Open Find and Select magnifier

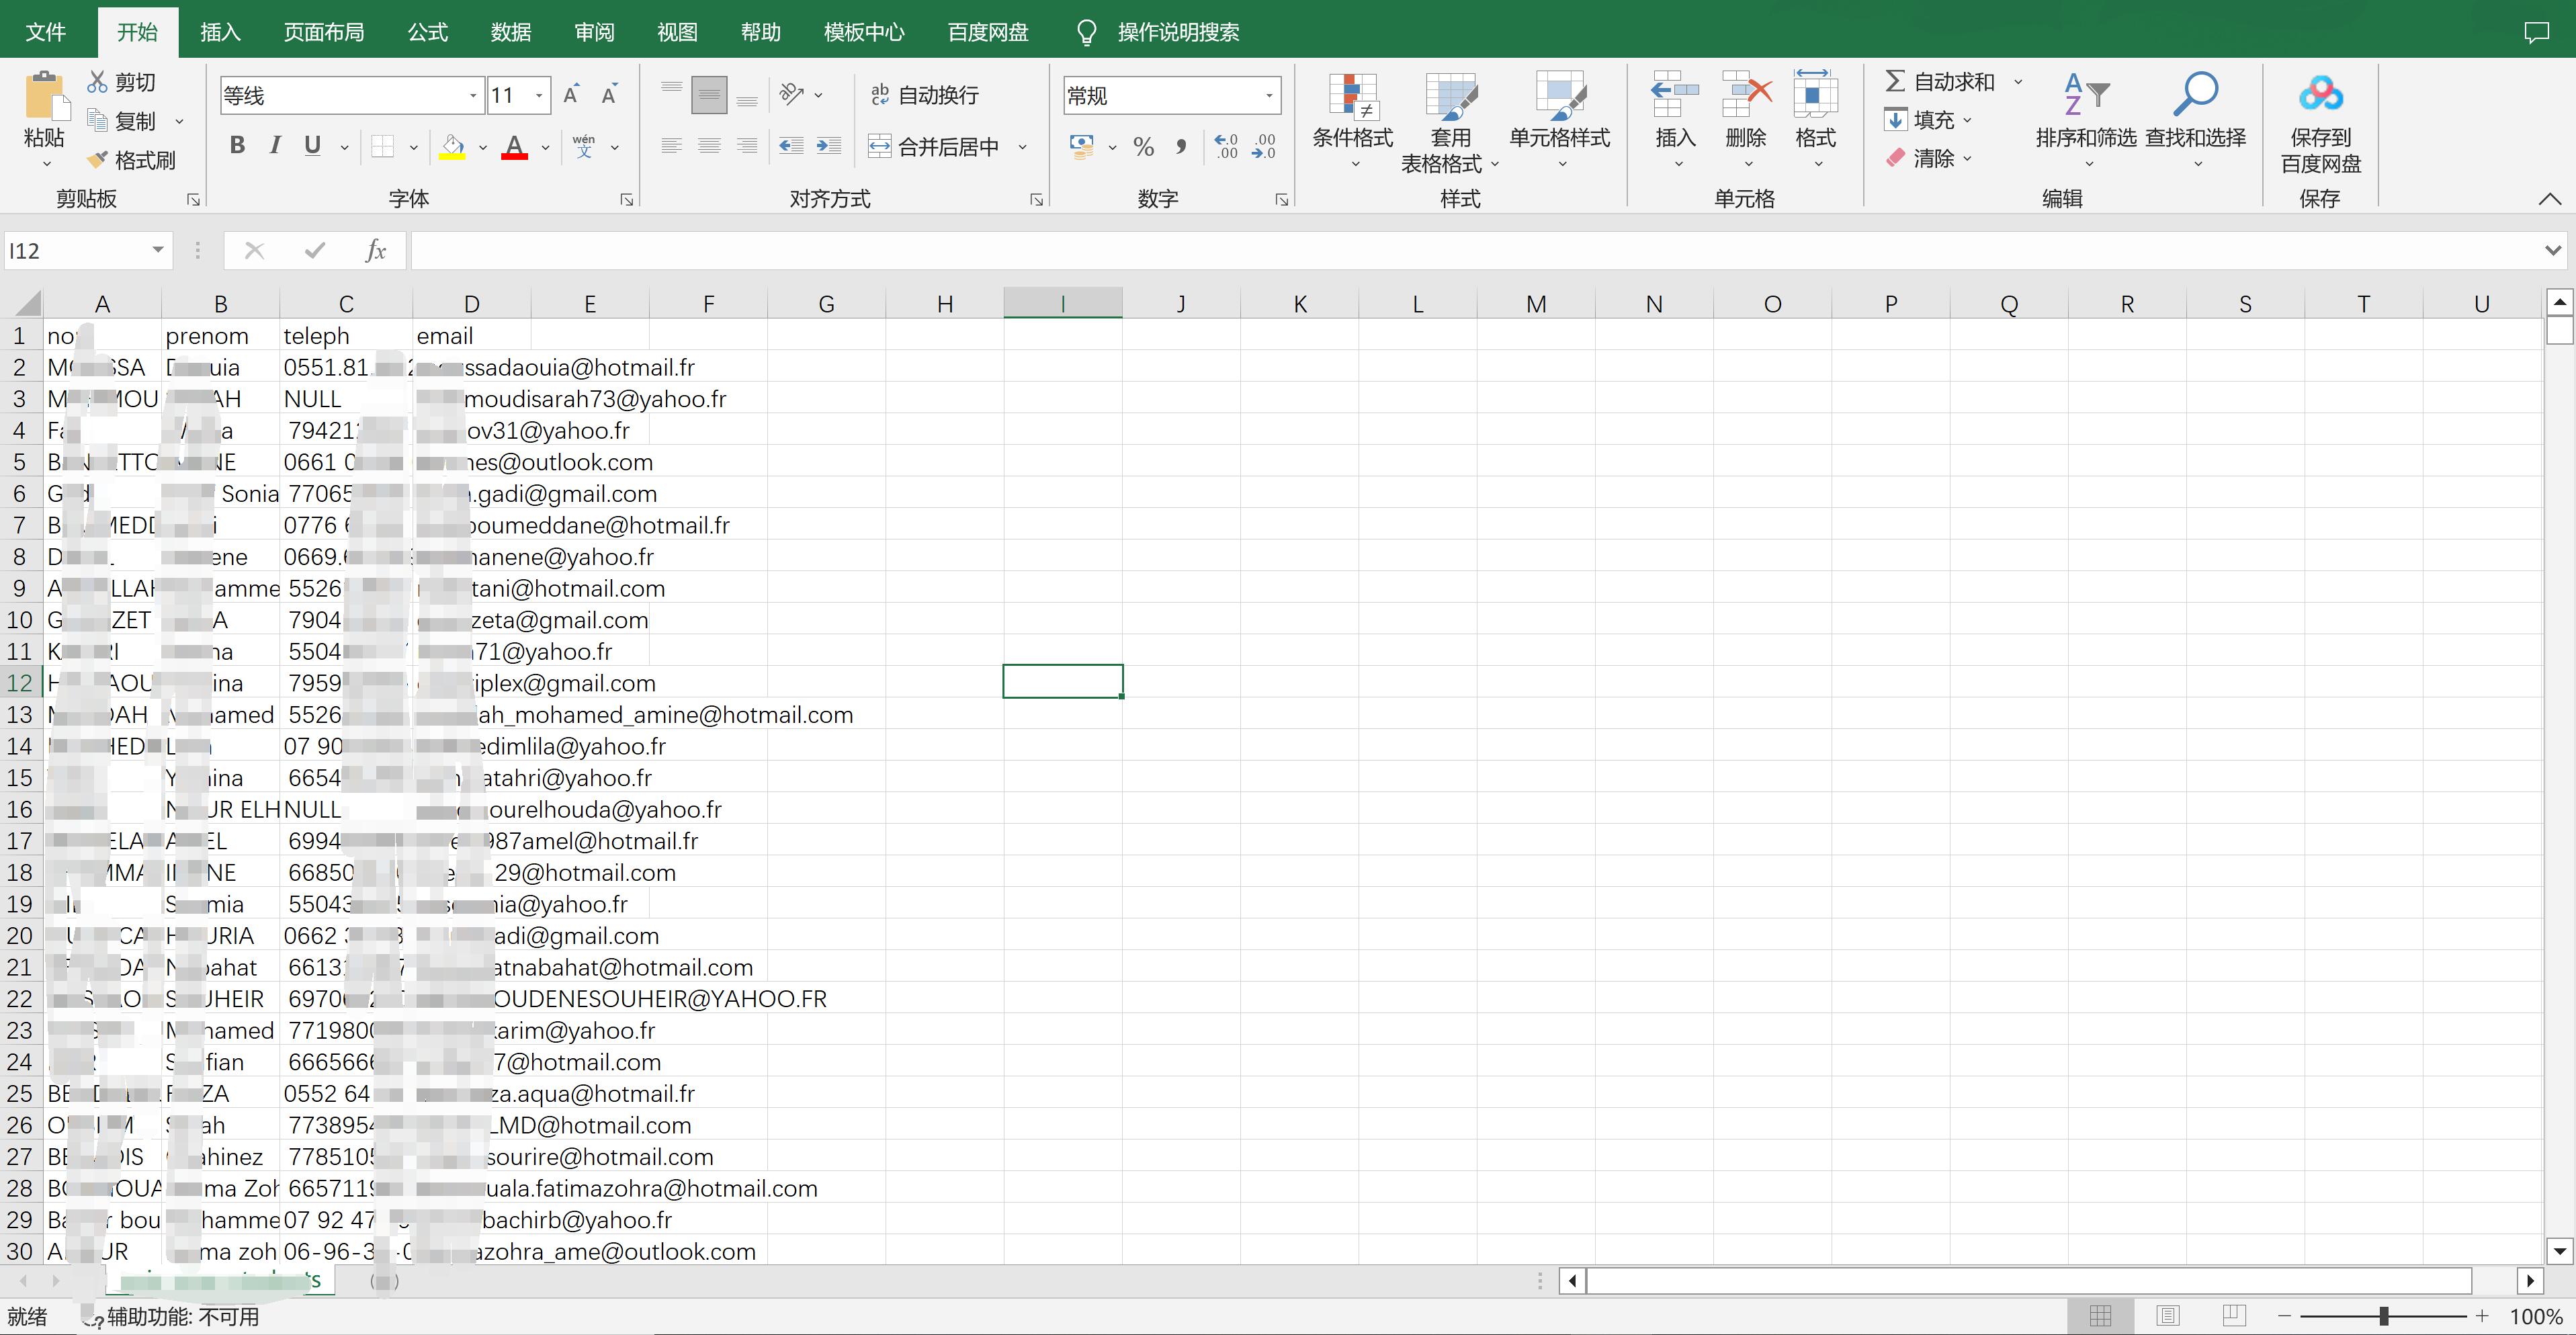2196,95
